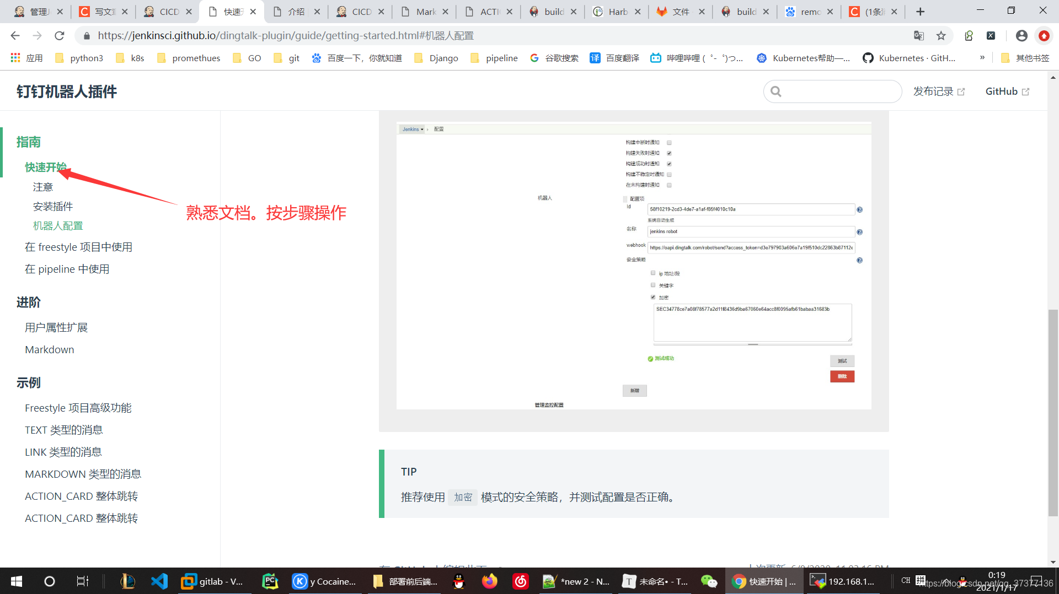Open Kubernetes GitHub bookmark
This screenshot has height=594, width=1059.
(x=909, y=58)
